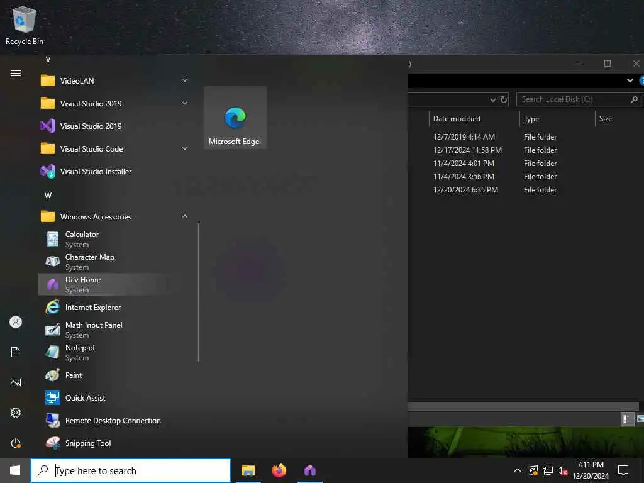The image size is (644, 483).
Task: Click the muted volume icon in tray
Action: (x=562, y=470)
